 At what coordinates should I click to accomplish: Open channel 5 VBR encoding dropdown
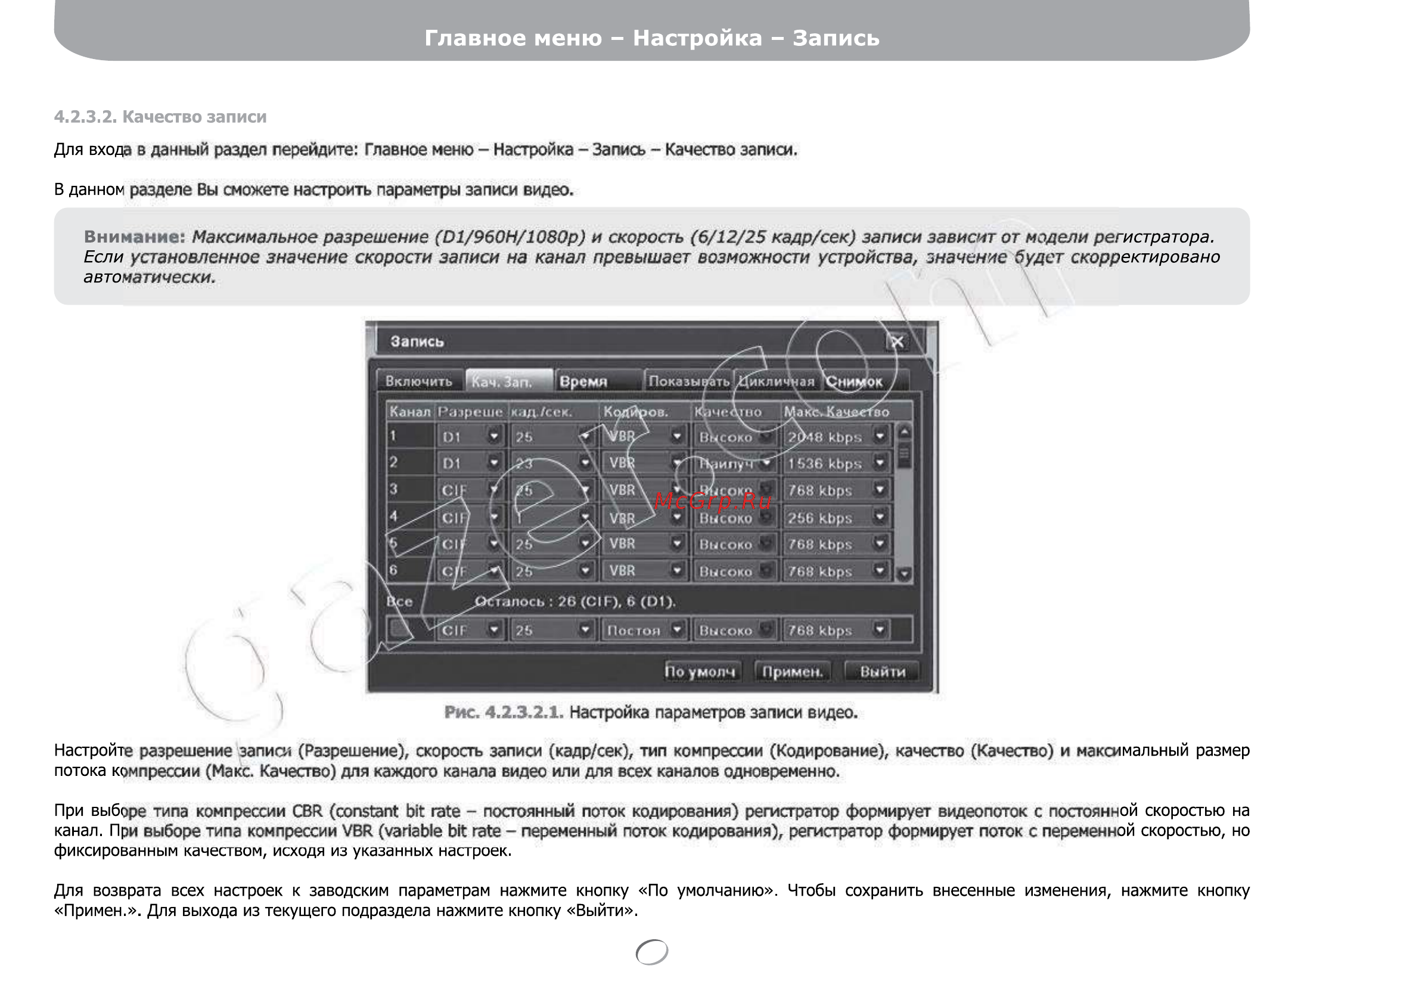645,544
